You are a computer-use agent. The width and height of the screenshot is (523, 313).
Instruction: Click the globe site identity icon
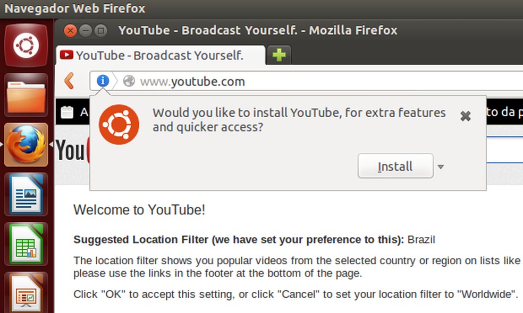point(129,81)
